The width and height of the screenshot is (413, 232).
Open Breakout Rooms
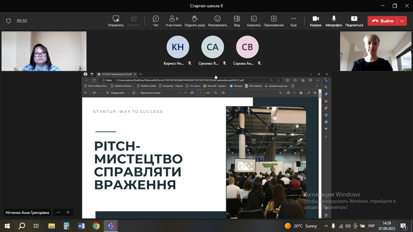[254, 21]
